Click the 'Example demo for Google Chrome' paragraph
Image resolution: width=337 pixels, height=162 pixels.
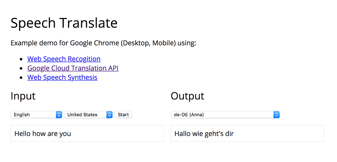[x=103, y=43]
